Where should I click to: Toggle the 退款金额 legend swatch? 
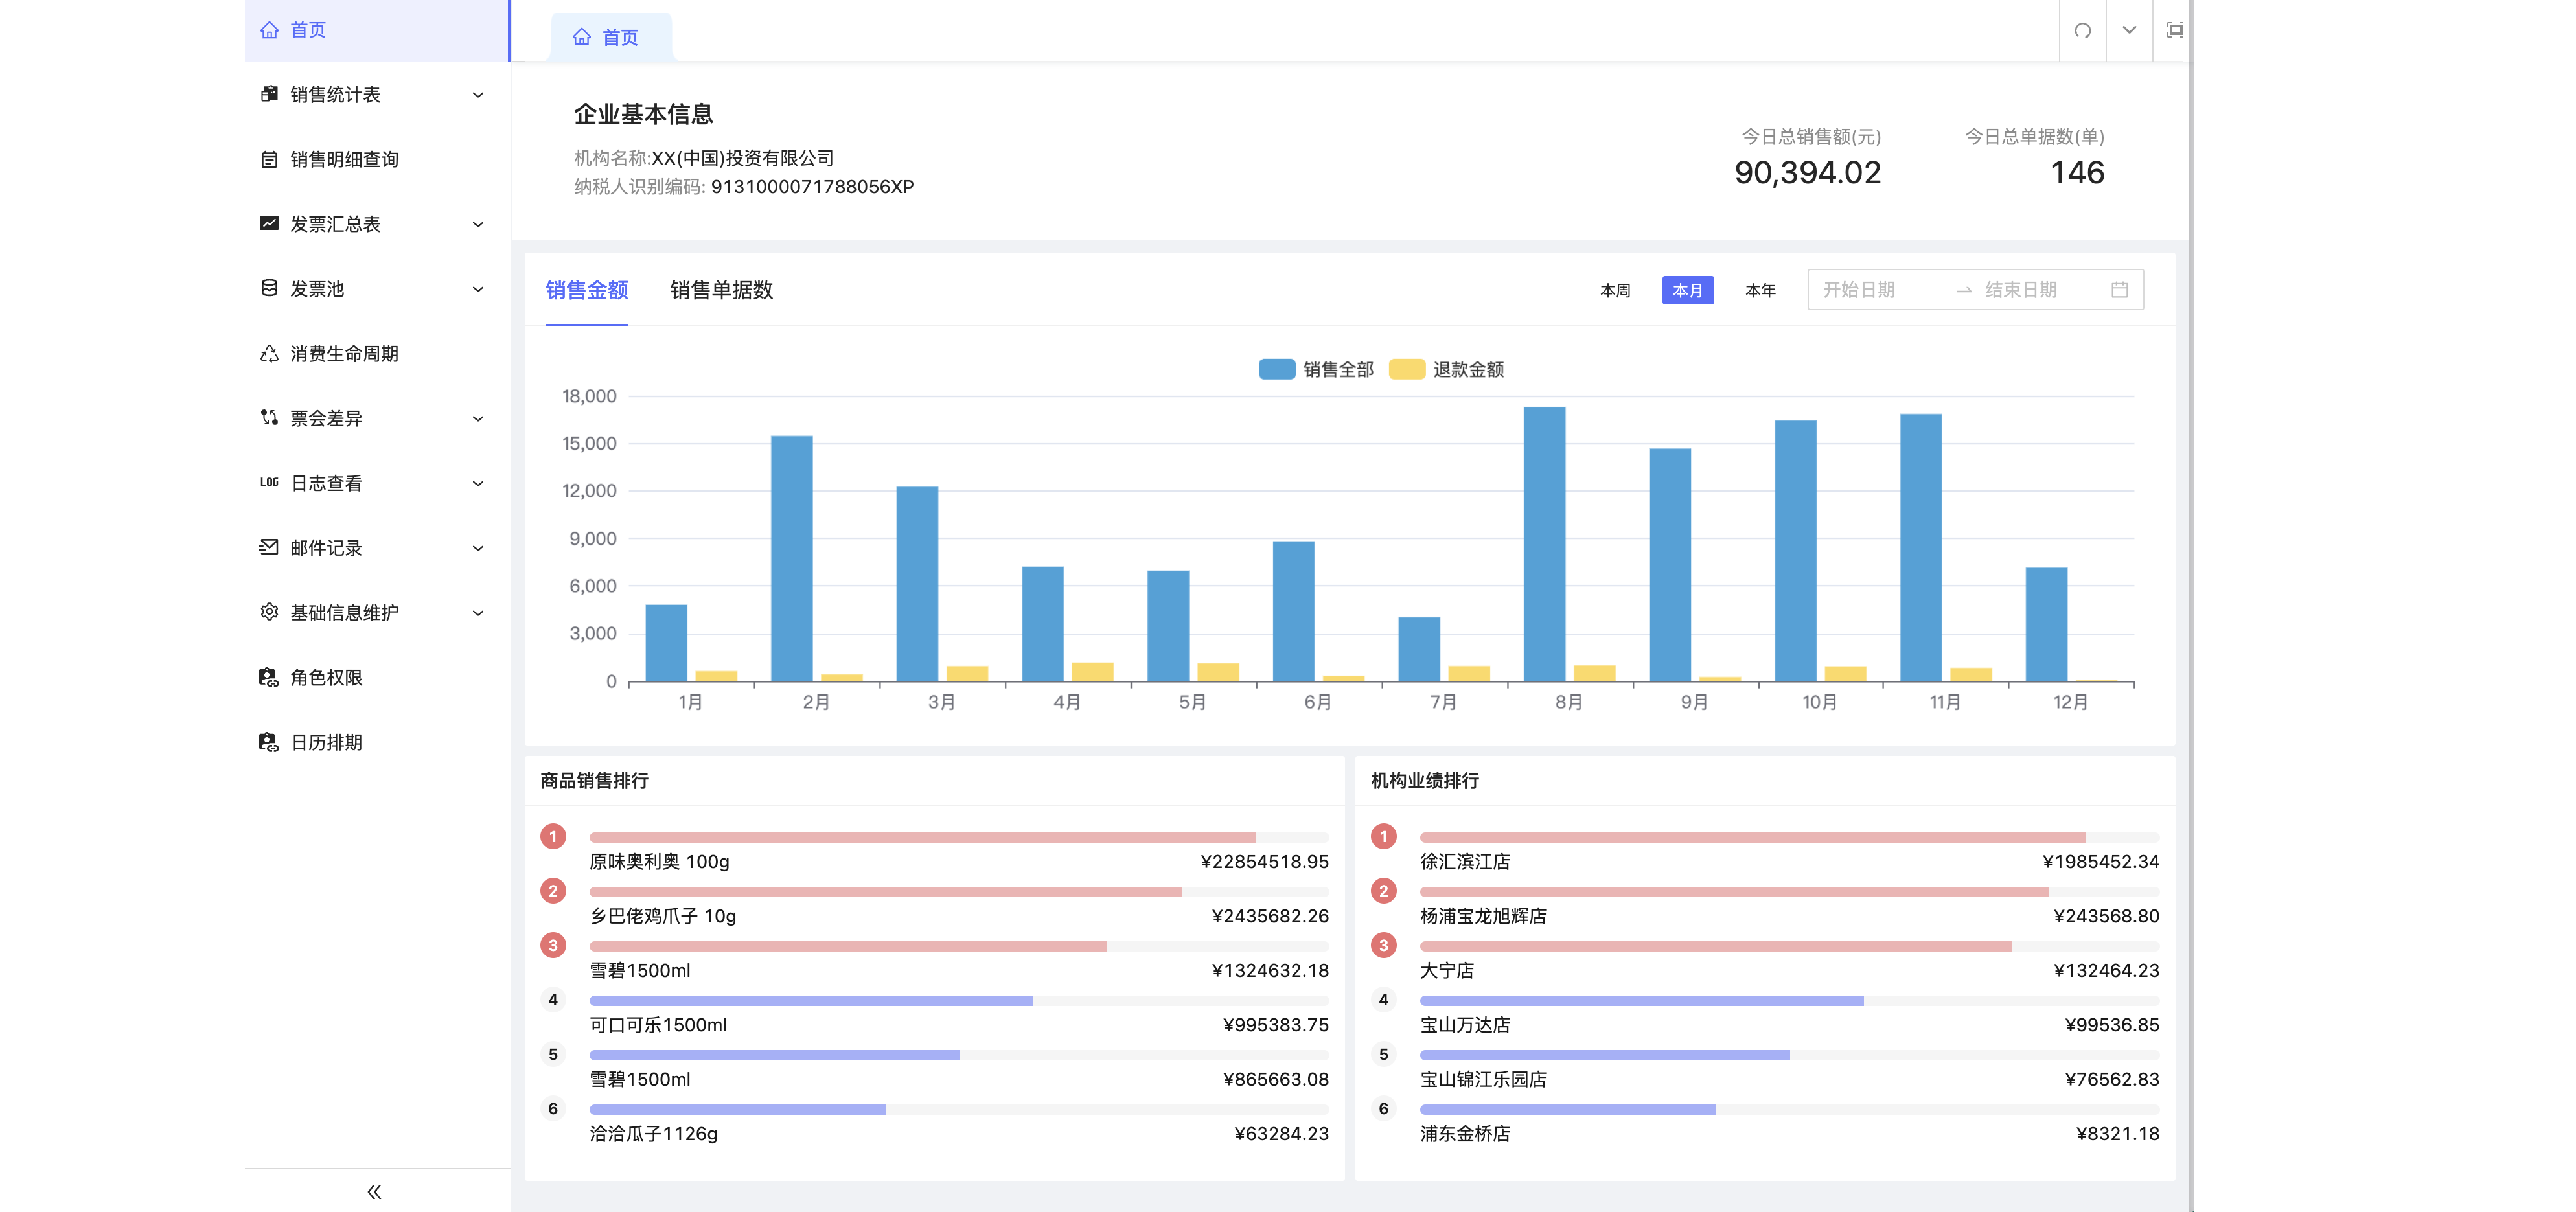point(1406,369)
